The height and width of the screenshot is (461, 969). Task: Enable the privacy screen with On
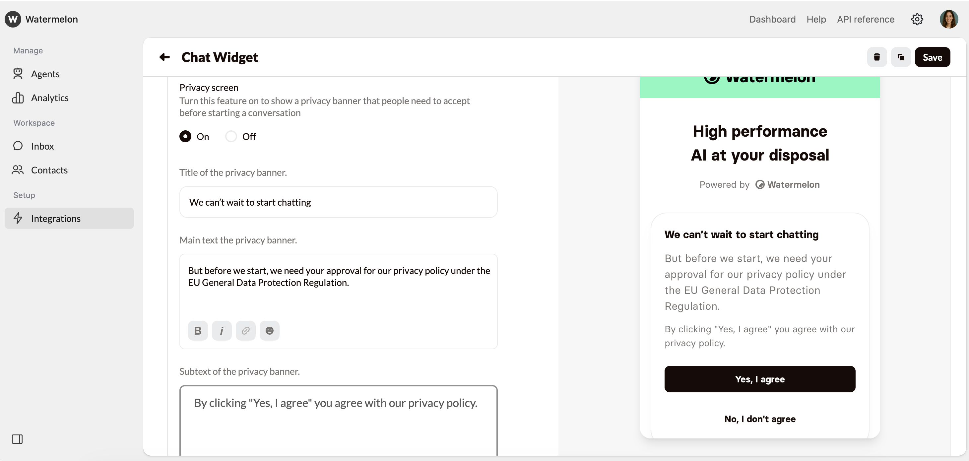185,136
